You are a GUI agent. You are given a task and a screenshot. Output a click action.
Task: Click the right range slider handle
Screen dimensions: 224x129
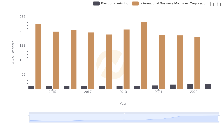tap(219, 118)
